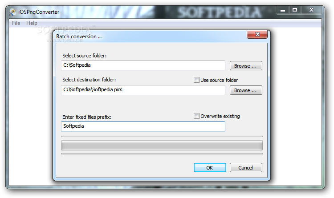The width and height of the screenshot is (334, 198).
Task: Close the iOSPngConverter main window
Action: click(311, 10)
